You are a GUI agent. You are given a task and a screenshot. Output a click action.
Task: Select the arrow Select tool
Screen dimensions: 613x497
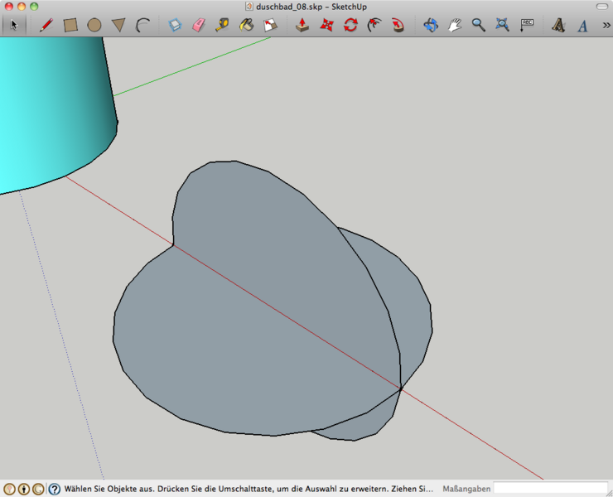click(13, 25)
